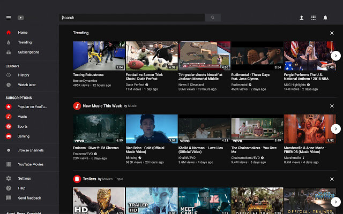Open Subscriptions in sidebar
Screen dimensions: 343x214
coord(28,52)
